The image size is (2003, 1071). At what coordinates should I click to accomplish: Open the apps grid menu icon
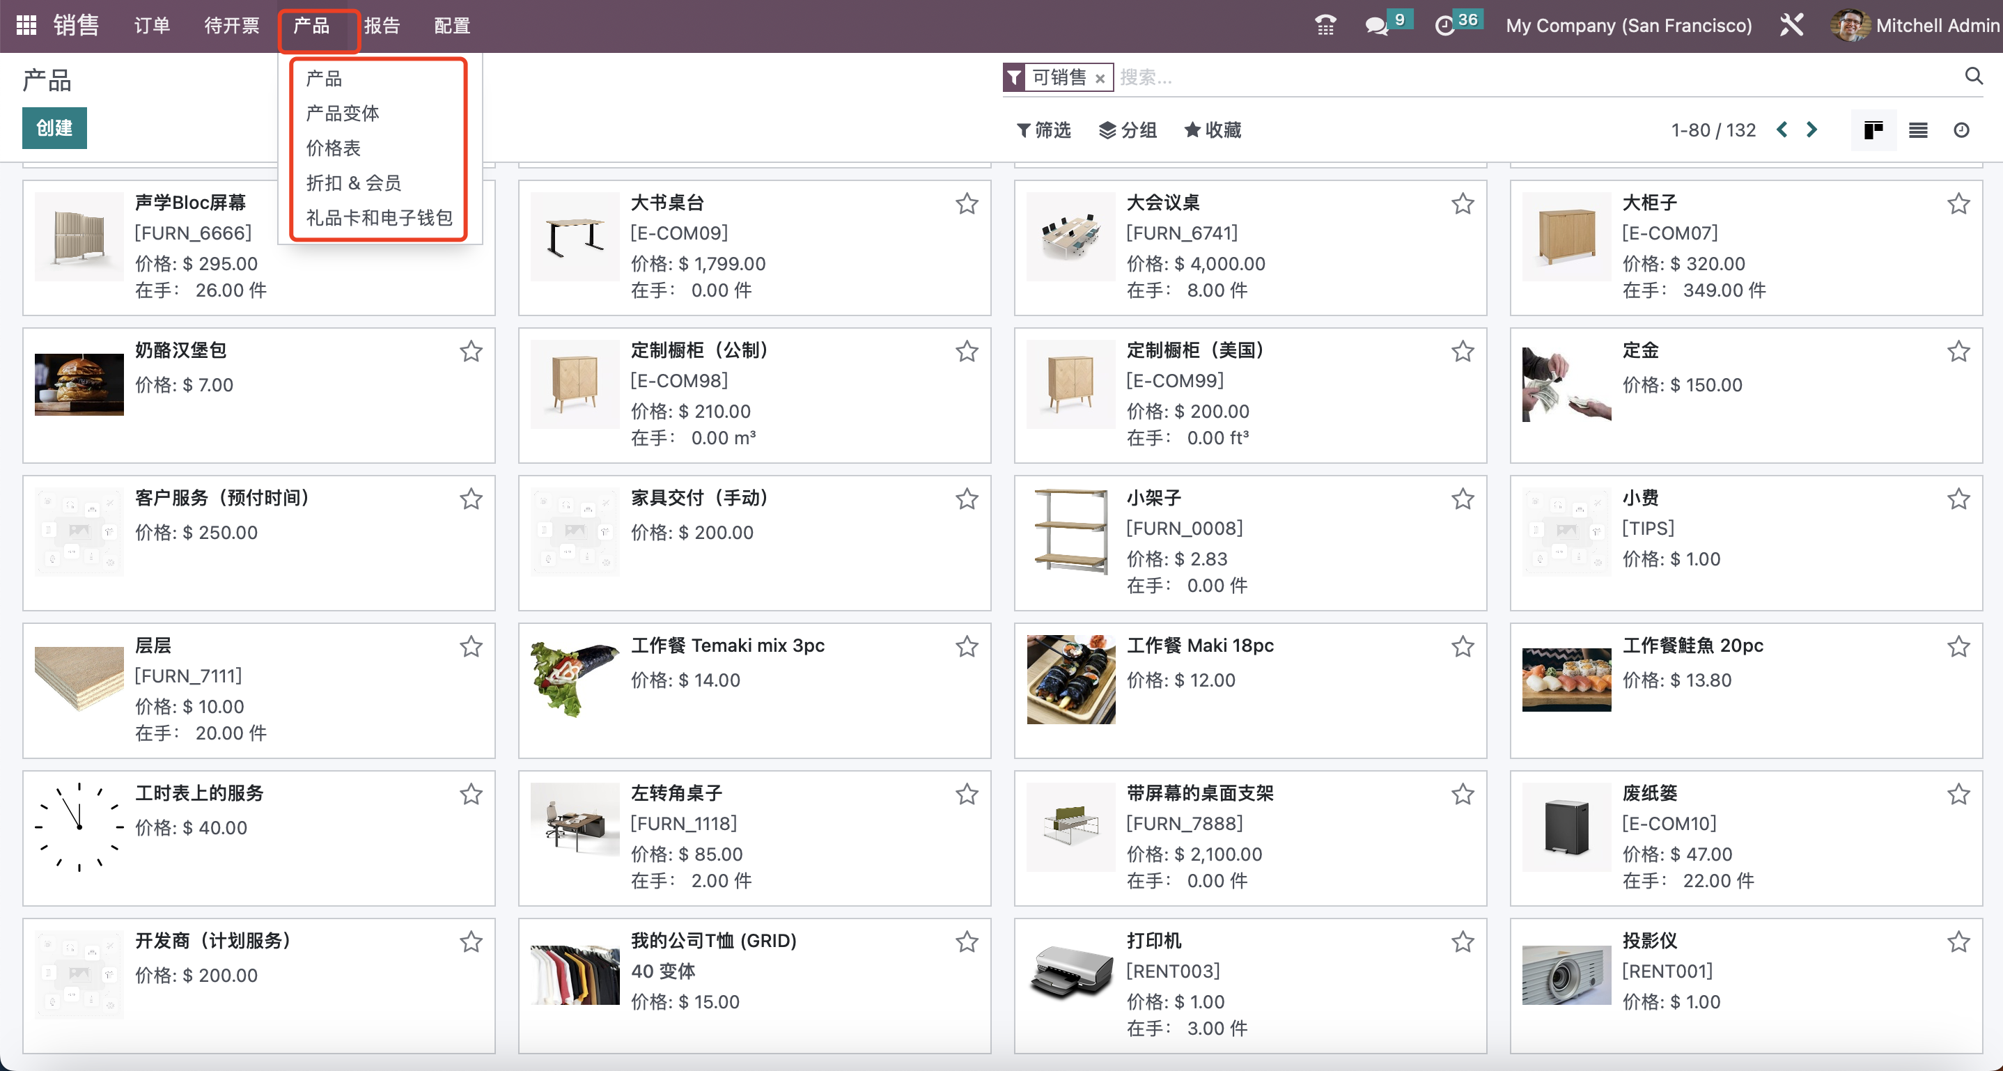coord(26,26)
